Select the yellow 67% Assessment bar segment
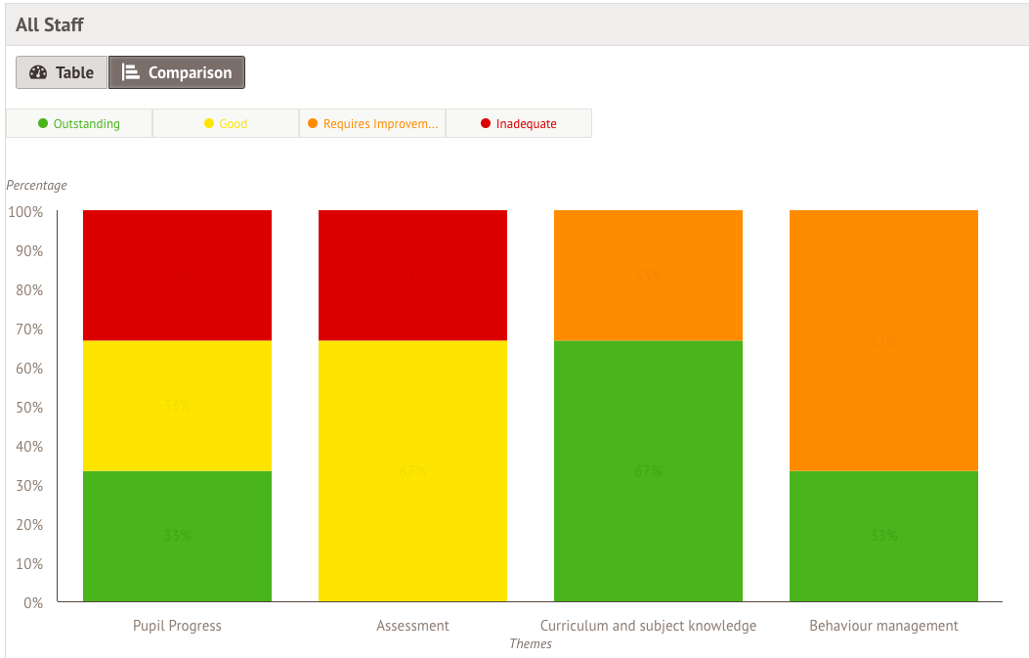This screenshot has width=1029, height=658. [412, 470]
